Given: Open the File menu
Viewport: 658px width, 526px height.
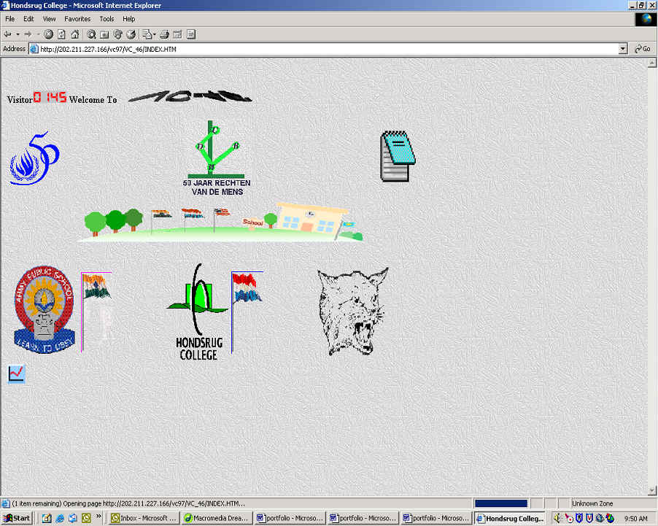Looking at the screenshot, I should tap(9, 19).
